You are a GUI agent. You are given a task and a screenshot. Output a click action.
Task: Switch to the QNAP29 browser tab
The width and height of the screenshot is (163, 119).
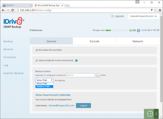[17, 6]
